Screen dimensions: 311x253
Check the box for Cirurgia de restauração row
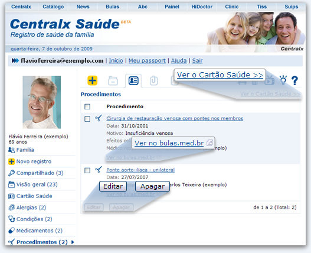pyautogui.click(x=87, y=119)
